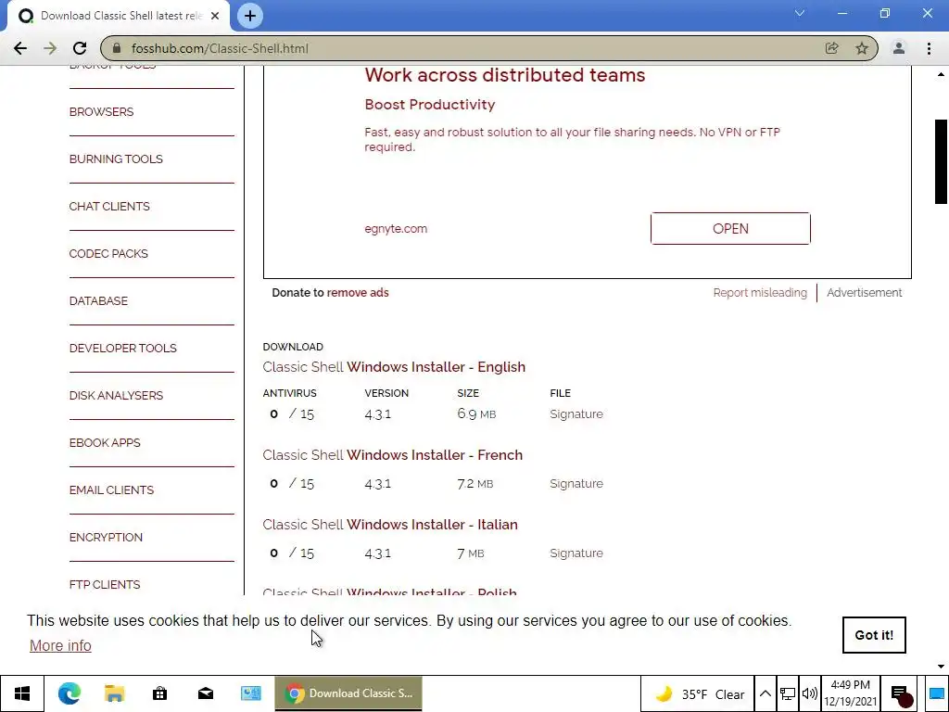949x712 pixels.
Task: Open the Control Panel taskbar icon
Action: 250,693
